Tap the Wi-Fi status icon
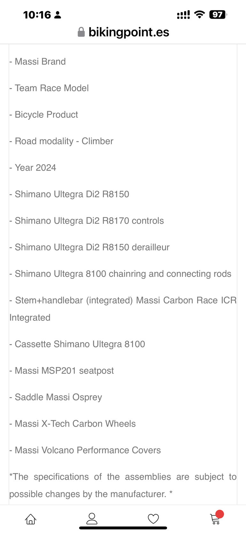246x534 pixels. point(200,15)
